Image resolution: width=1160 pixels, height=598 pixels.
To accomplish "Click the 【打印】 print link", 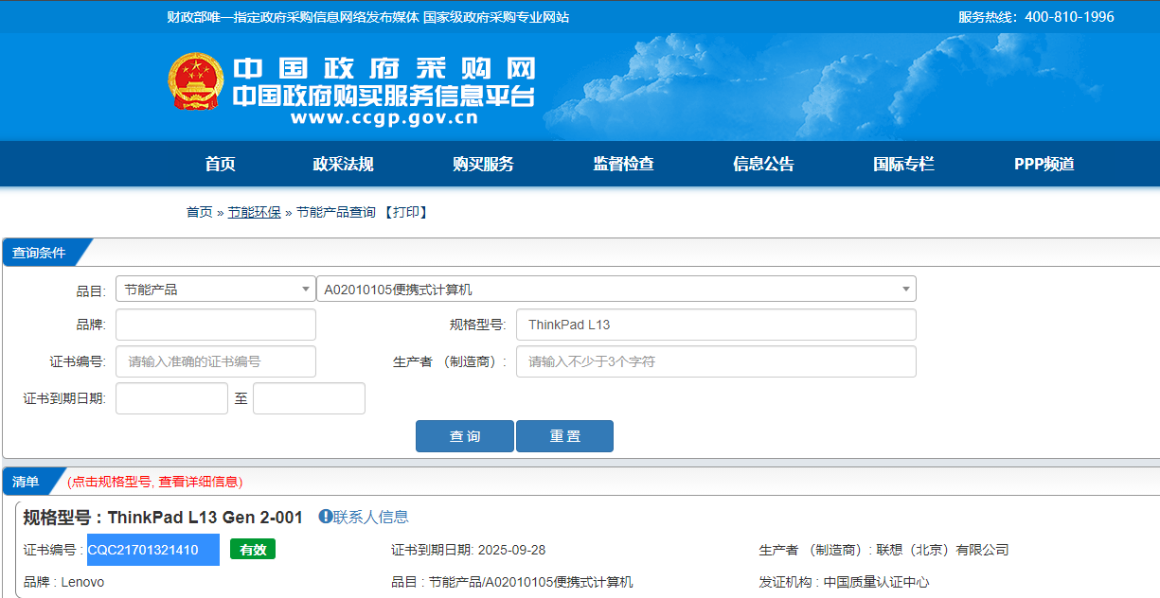I will click(x=405, y=212).
